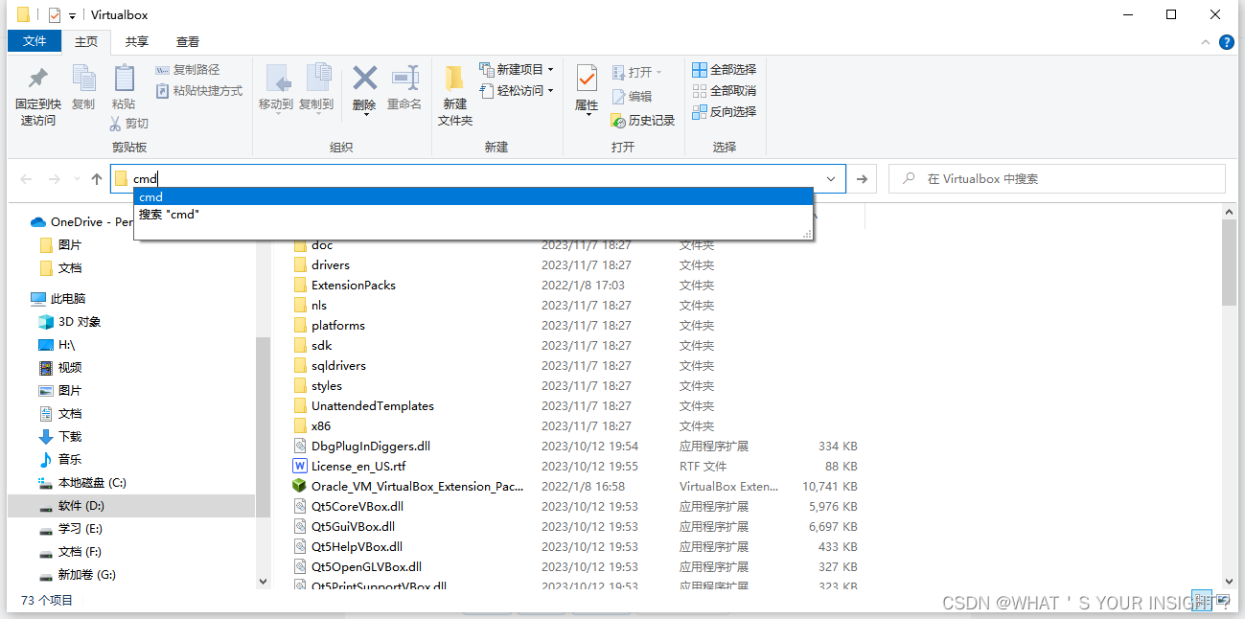Click the Help question mark icon

point(1226,42)
